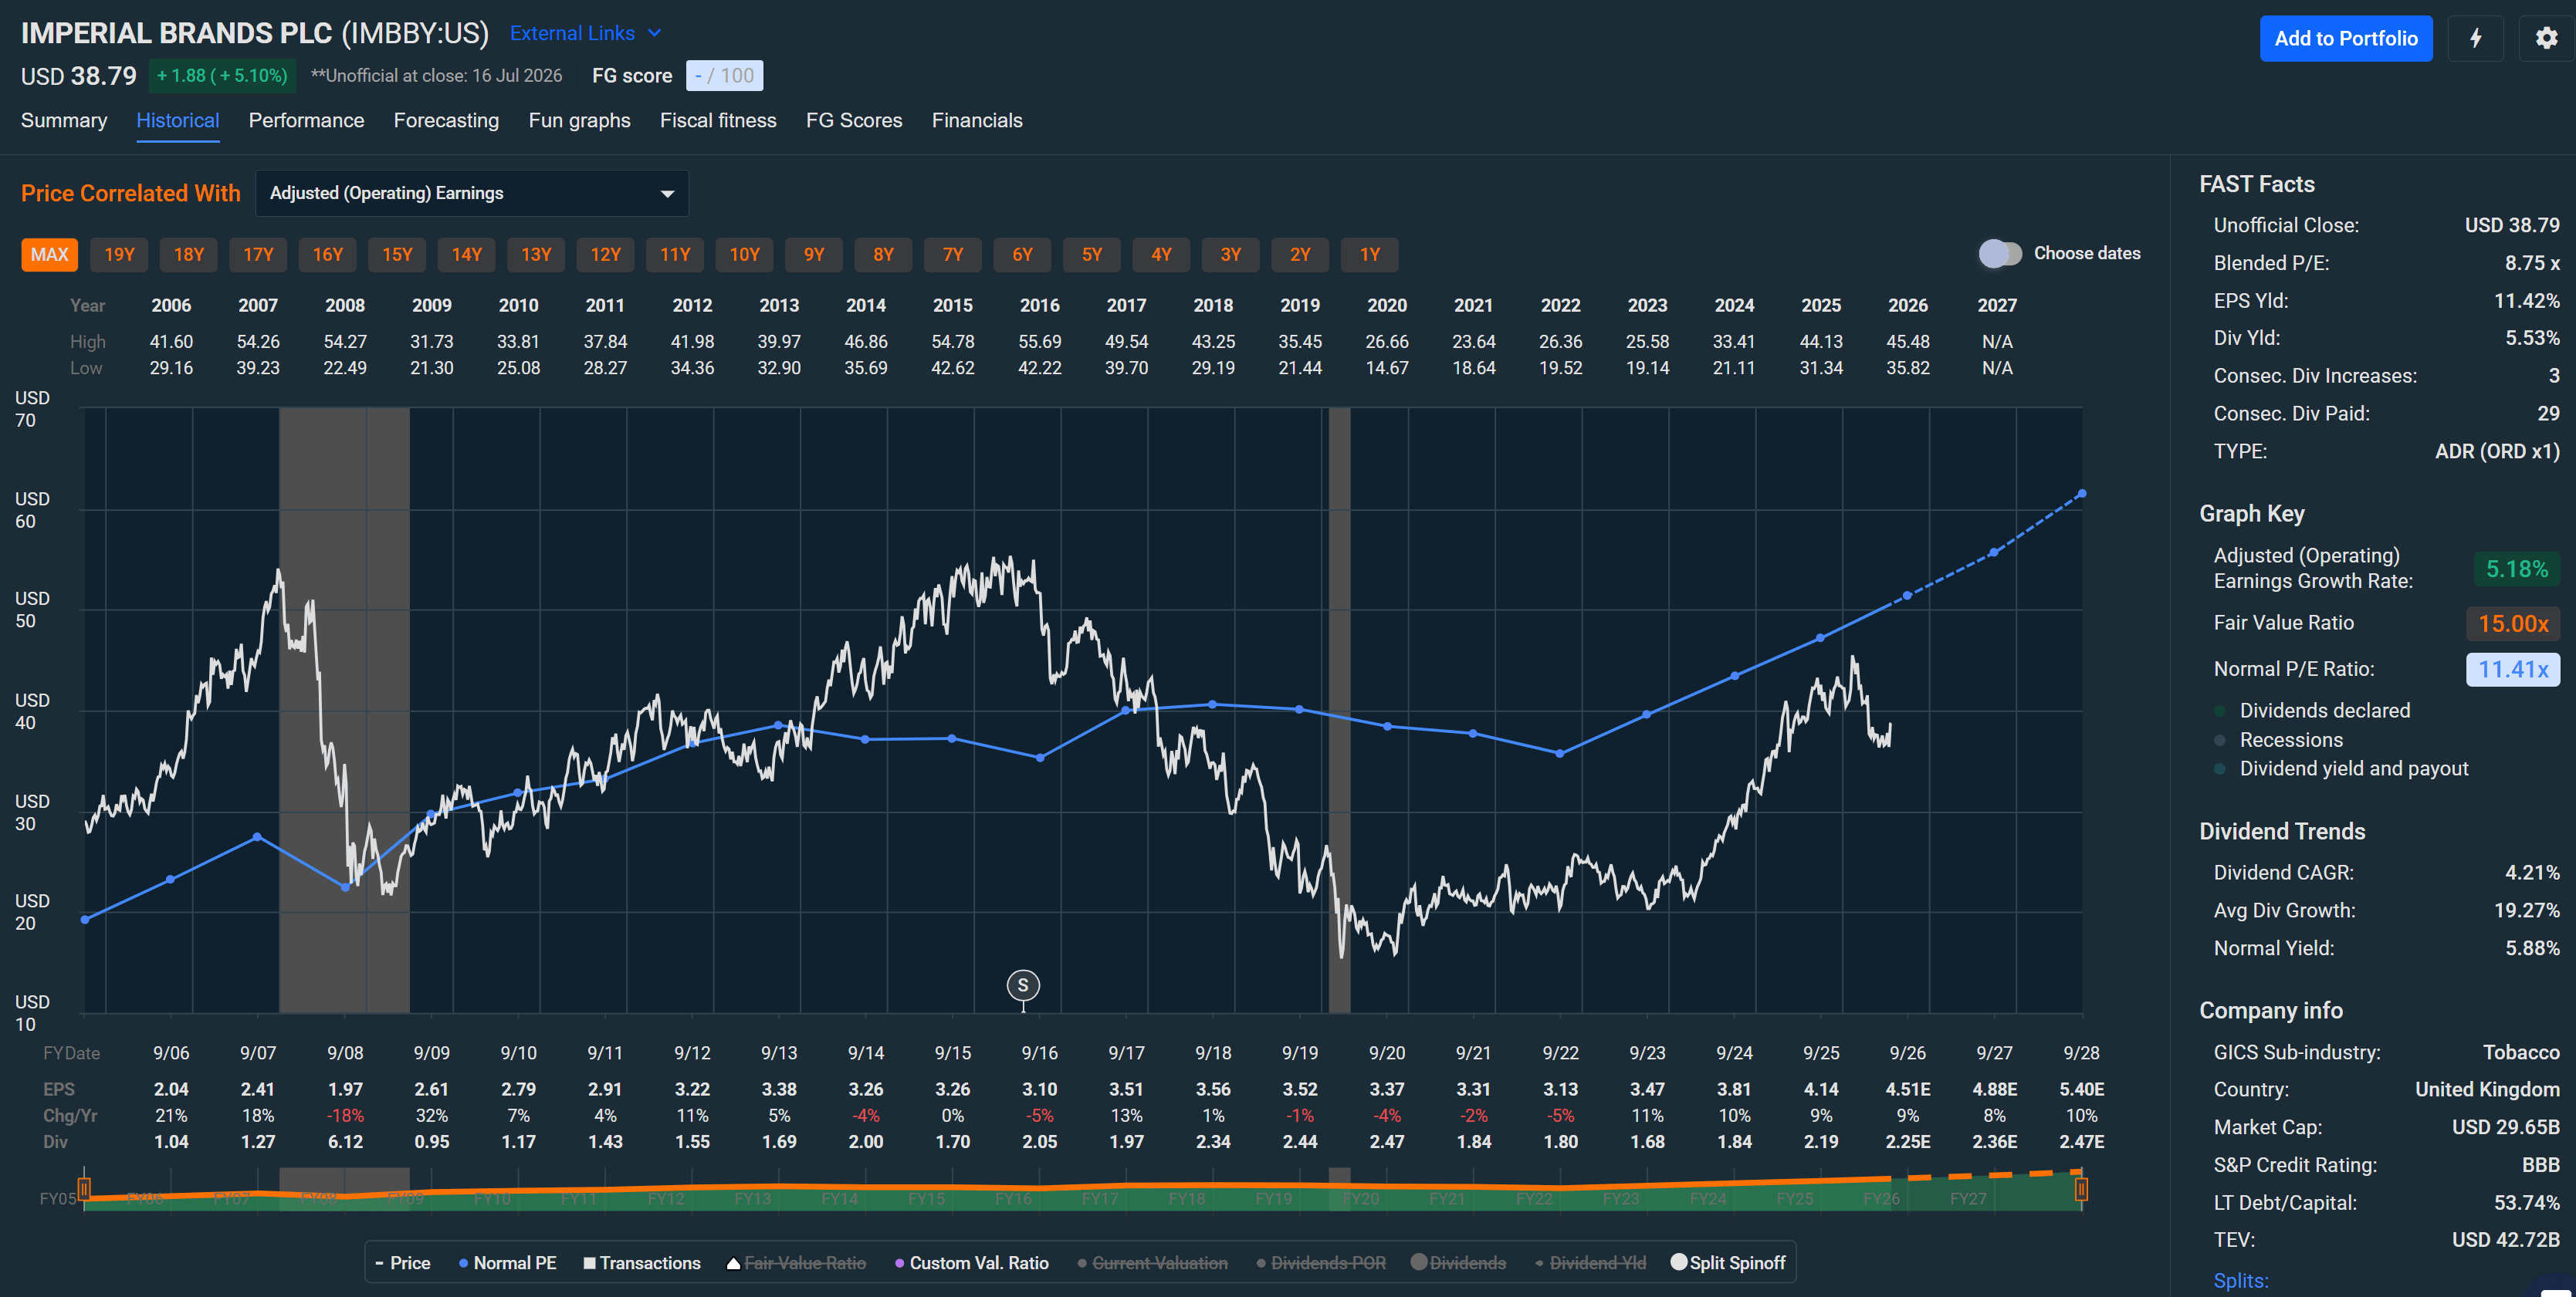The height and width of the screenshot is (1297, 2576).
Task: Select MAX time range
Action: (49, 254)
